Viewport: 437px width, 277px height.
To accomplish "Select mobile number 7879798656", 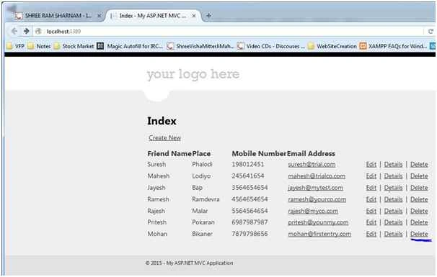I will tap(250, 234).
